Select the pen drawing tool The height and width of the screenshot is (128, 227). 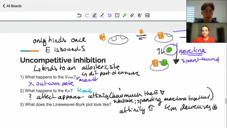(94, 15)
